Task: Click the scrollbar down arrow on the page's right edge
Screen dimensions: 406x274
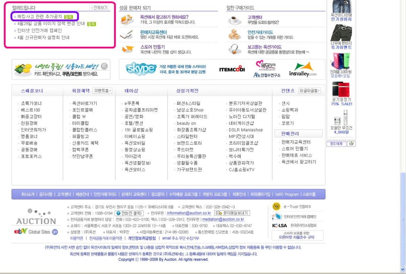Action: tap(403, 270)
